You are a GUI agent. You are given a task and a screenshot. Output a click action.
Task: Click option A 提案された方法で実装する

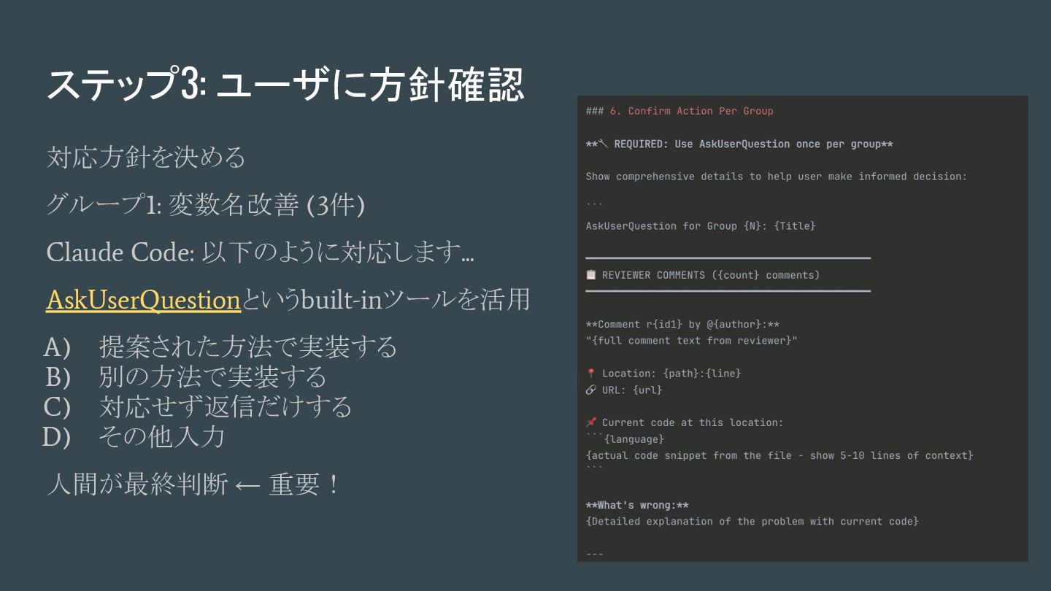[x=220, y=347]
